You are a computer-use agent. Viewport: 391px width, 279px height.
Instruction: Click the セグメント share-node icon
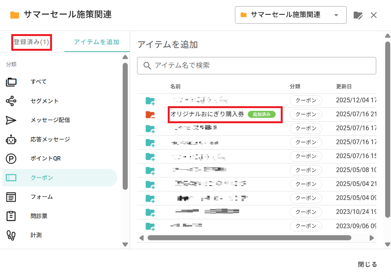[x=11, y=101]
